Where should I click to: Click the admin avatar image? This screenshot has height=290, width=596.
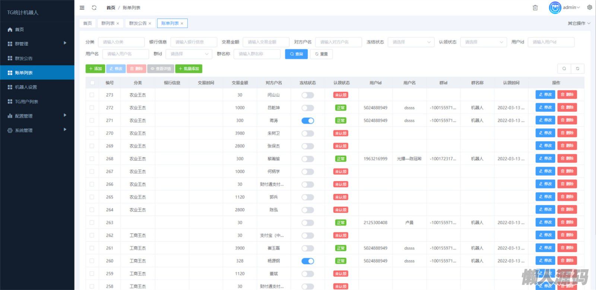tap(555, 7)
